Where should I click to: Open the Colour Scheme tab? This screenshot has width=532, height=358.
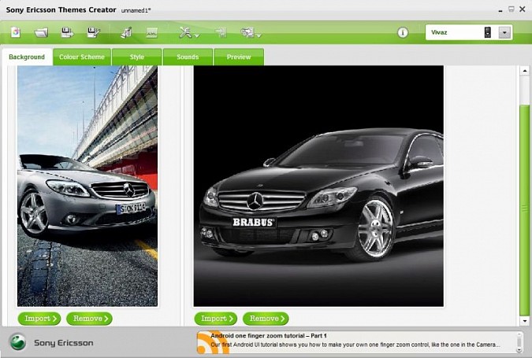coord(82,57)
